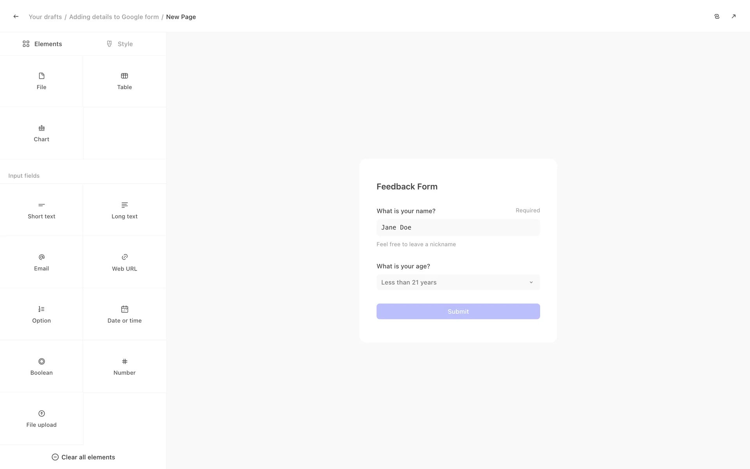Open the 'Adding details to Google form' breadcrumb
This screenshot has width=750, height=469.
[114, 17]
